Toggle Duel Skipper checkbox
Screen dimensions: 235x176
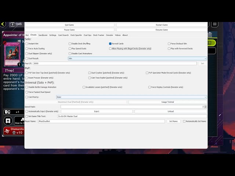pyautogui.click(x=27, y=54)
